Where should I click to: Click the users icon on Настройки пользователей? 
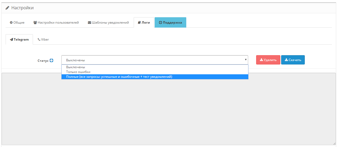35,23
